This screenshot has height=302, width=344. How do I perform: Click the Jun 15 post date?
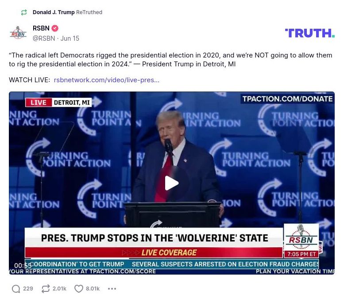tap(70, 38)
